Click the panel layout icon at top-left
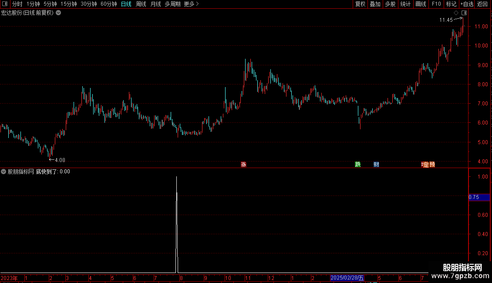 [5, 4]
